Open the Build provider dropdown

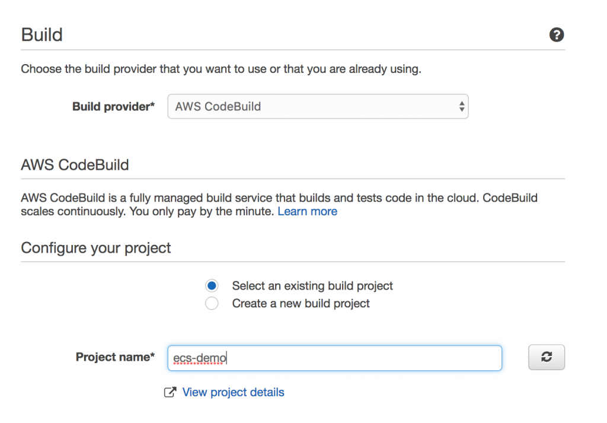(318, 107)
